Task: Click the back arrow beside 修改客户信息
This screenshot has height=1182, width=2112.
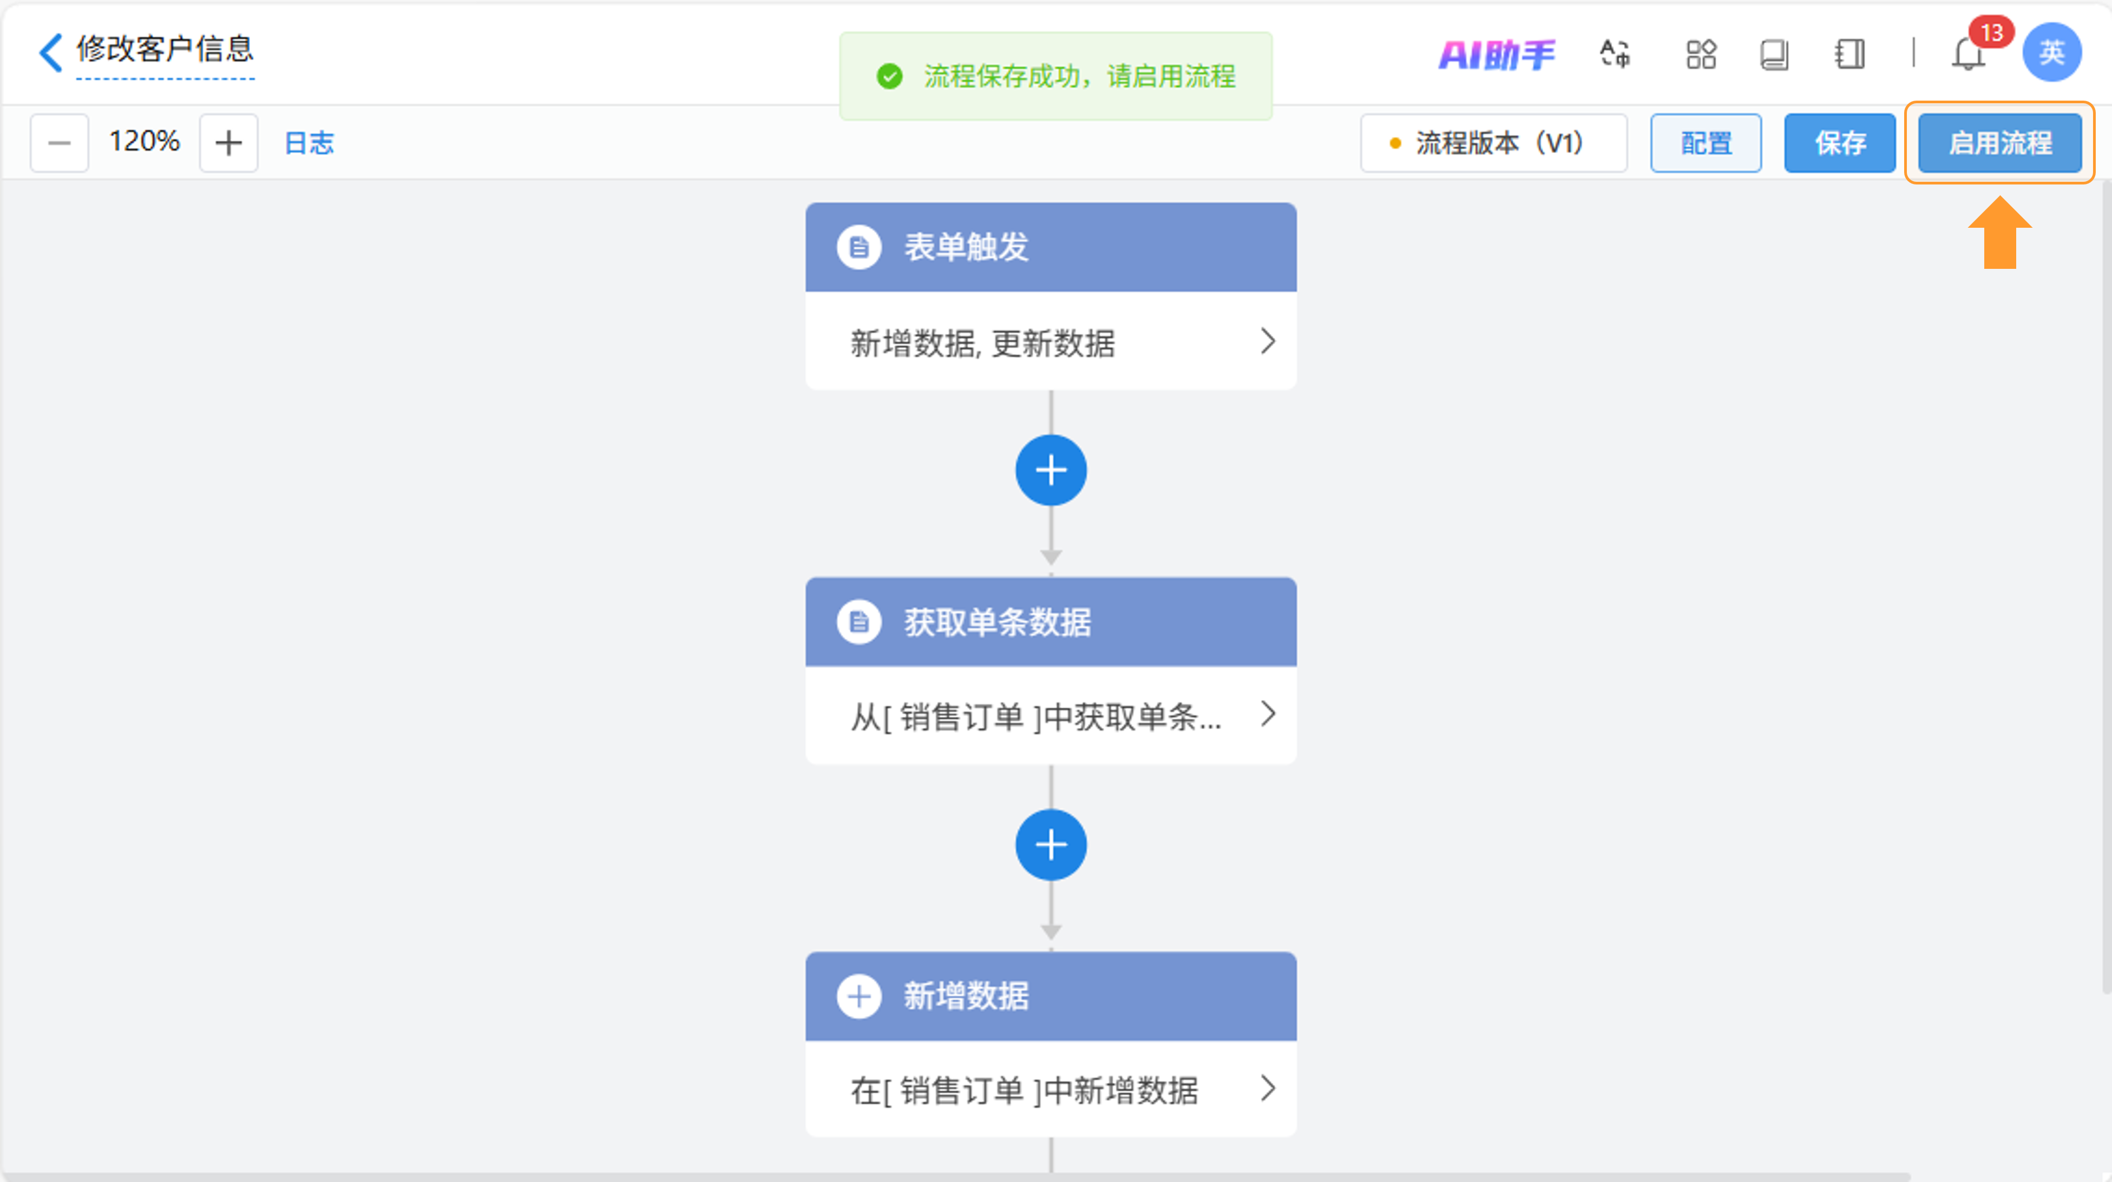Action: click(51, 52)
